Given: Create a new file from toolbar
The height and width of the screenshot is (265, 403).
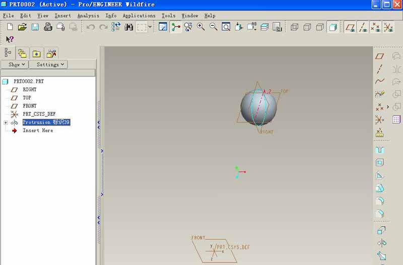Looking at the screenshot, I should [10, 27].
